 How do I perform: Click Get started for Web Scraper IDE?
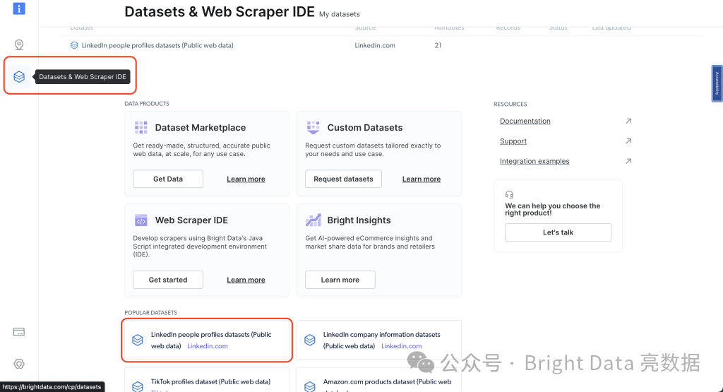tap(168, 280)
